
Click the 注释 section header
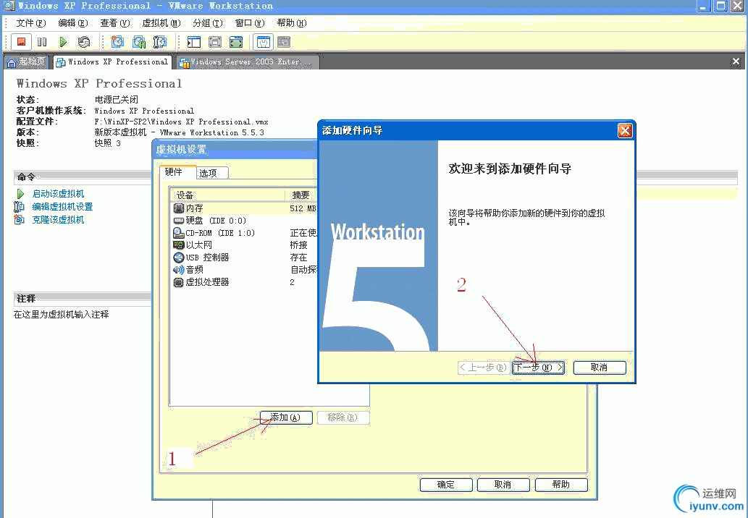pyautogui.click(x=83, y=299)
